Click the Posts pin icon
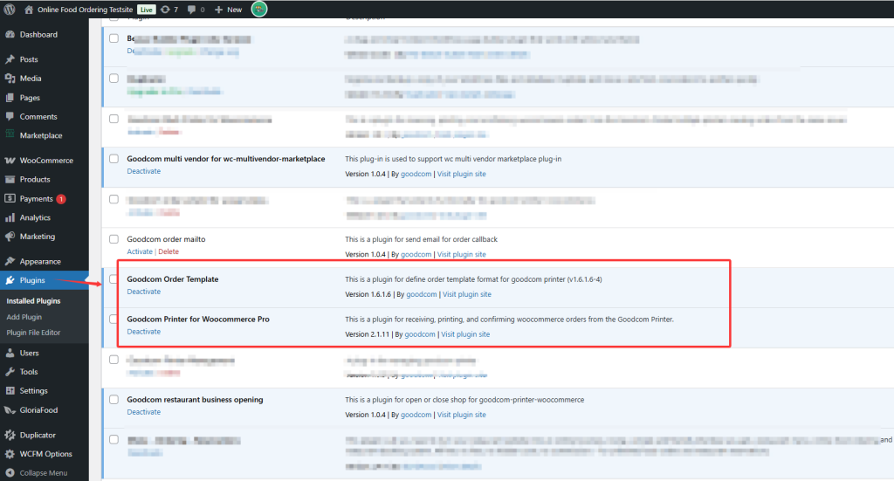The height and width of the screenshot is (481, 894). coord(10,59)
